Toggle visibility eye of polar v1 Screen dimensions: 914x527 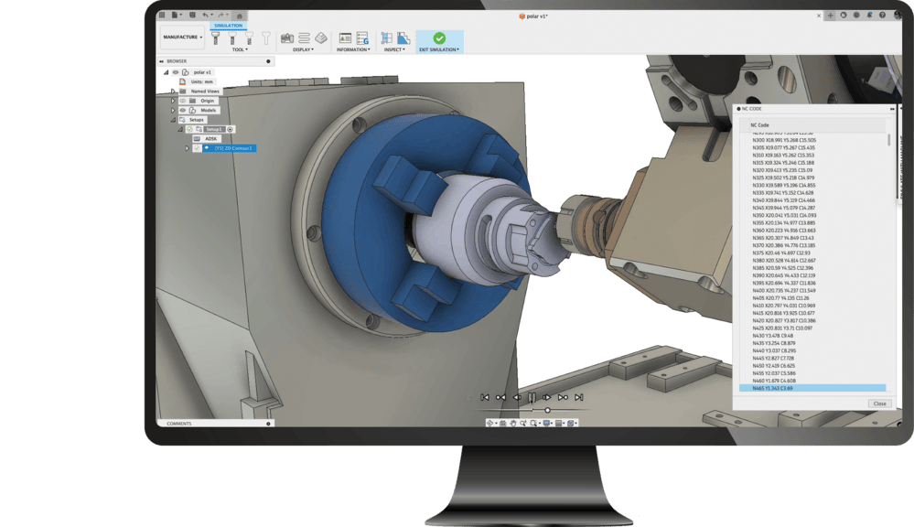(176, 72)
